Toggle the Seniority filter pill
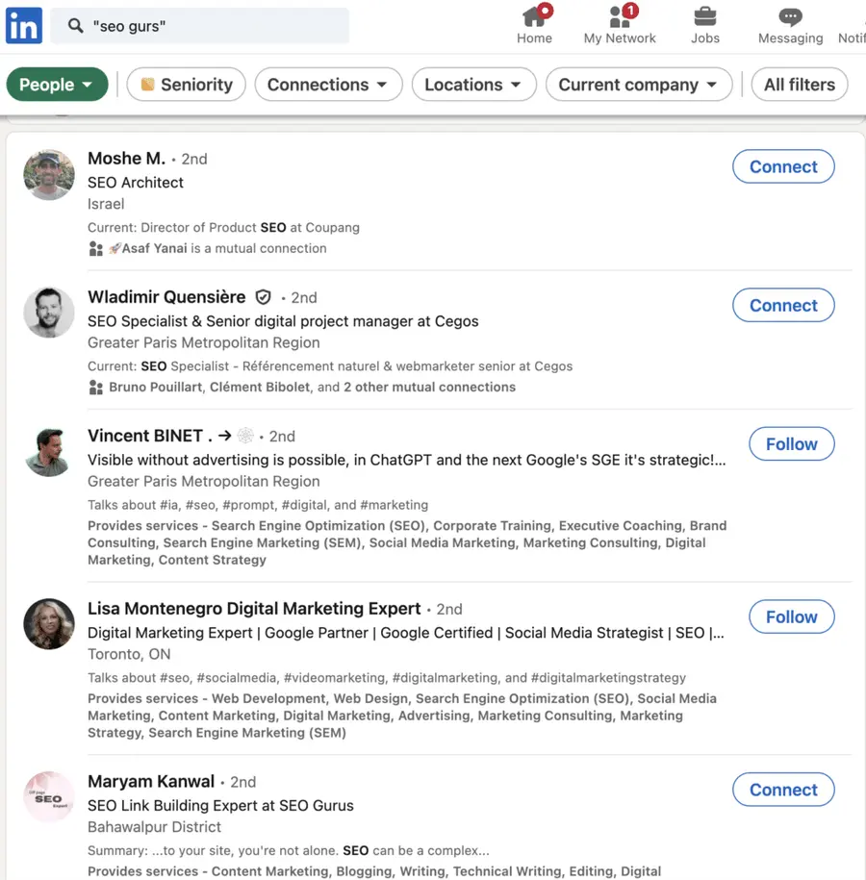 pyautogui.click(x=186, y=85)
